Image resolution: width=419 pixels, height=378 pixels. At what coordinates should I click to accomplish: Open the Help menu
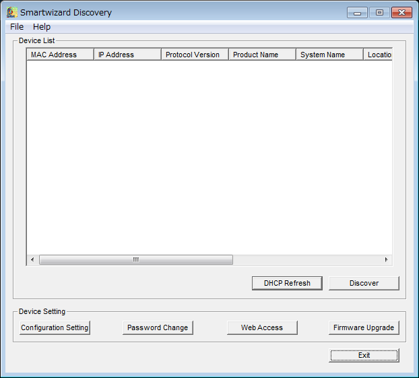[x=42, y=27]
